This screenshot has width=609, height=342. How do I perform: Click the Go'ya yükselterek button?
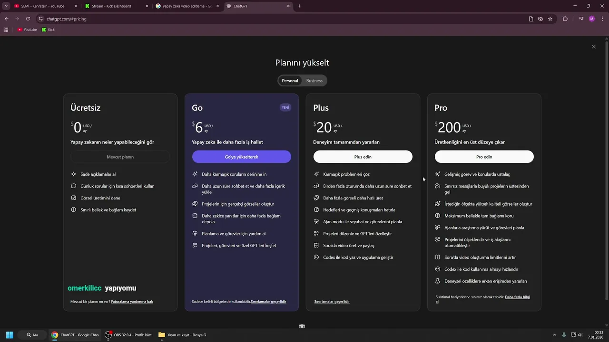pyautogui.click(x=242, y=157)
